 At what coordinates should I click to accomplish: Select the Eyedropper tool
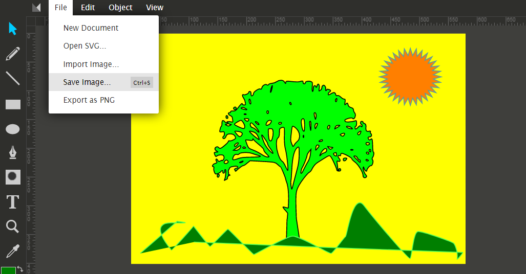point(13,251)
